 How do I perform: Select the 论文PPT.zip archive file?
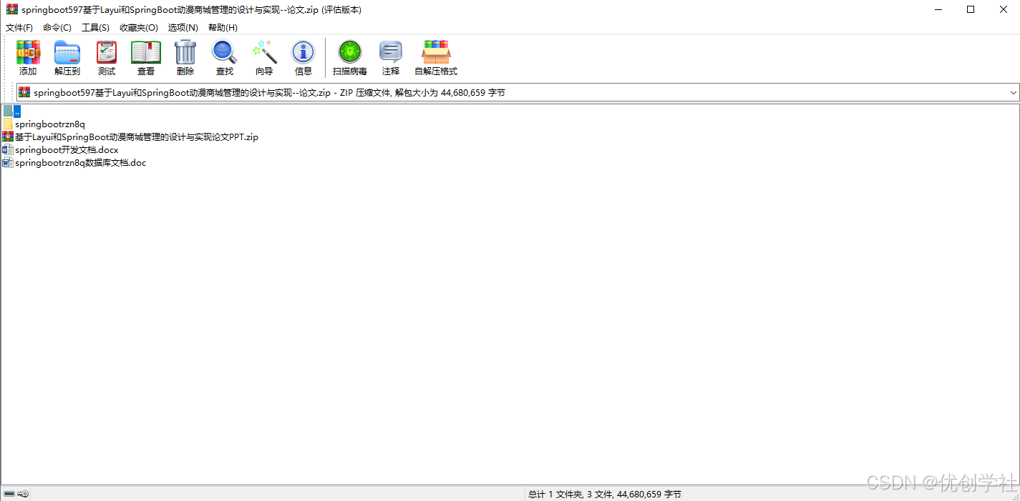(x=130, y=137)
